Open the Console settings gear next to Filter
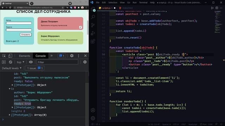Screen dimensions: 225x126 click(85, 62)
